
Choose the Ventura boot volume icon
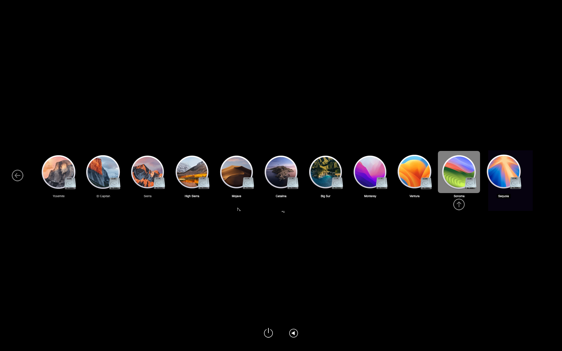[x=414, y=172]
